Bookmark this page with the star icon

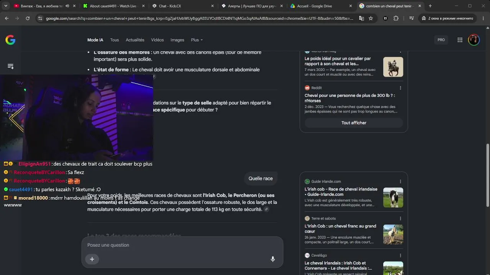click(x=371, y=18)
